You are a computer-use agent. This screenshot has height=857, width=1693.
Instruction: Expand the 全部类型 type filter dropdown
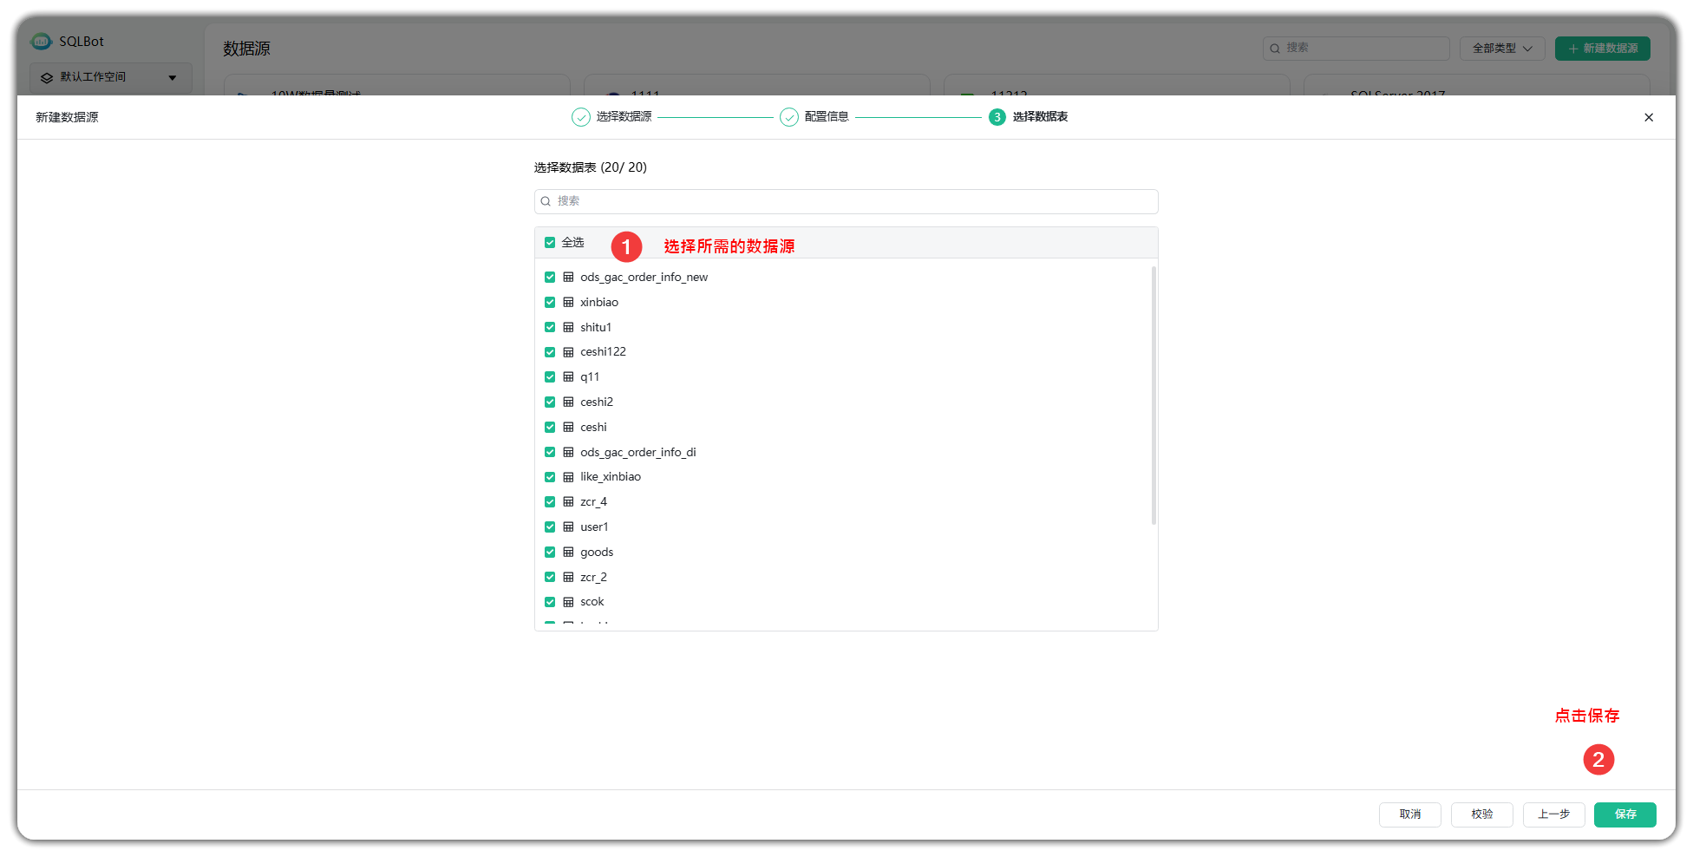1501,49
